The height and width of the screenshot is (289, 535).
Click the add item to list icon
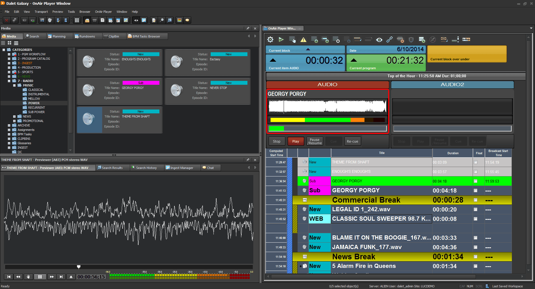pos(314,39)
